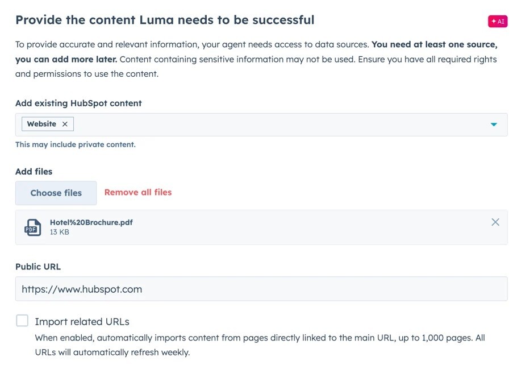Click the PDF file icon
513x369 pixels.
(33, 227)
